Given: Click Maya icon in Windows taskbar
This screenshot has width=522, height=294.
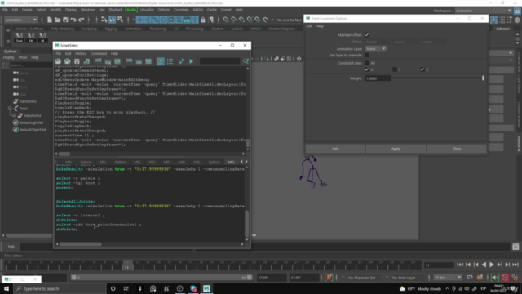Looking at the screenshot, I should pyautogui.click(x=206, y=288).
